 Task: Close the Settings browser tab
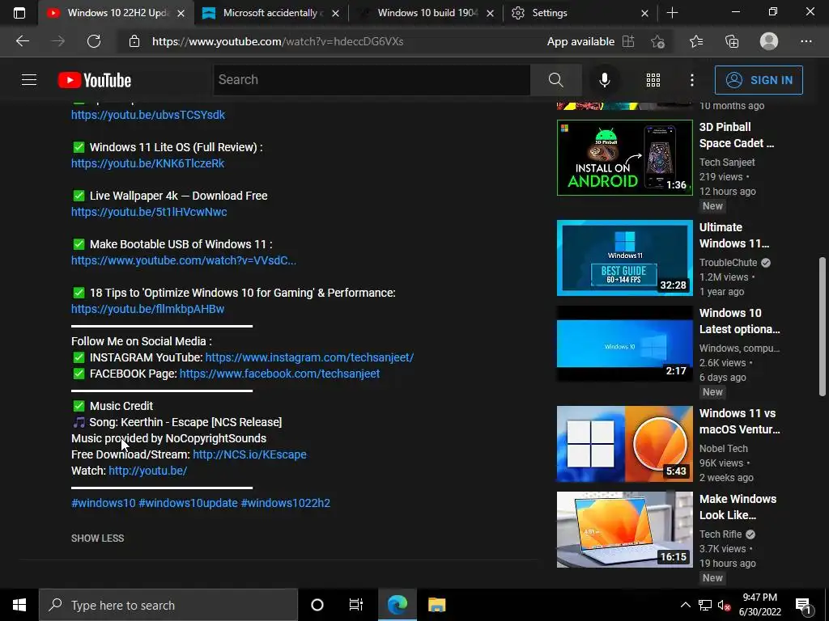click(x=644, y=13)
